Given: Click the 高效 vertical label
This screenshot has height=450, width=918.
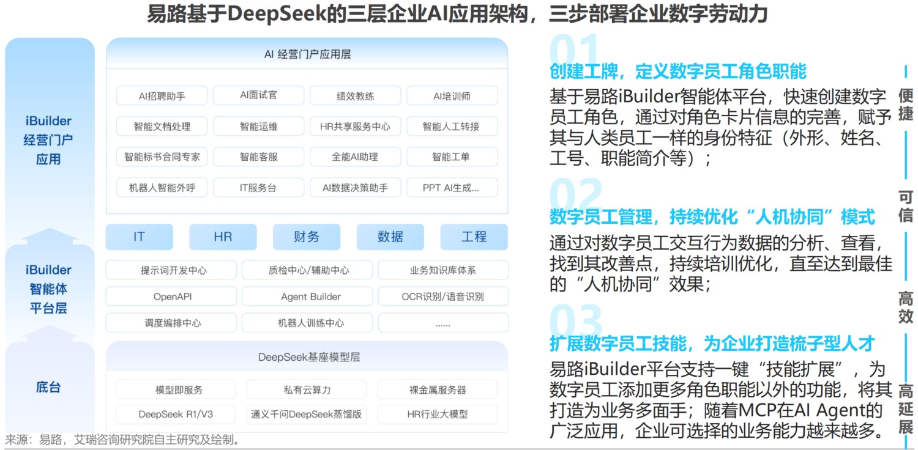Looking at the screenshot, I should click(x=906, y=307).
